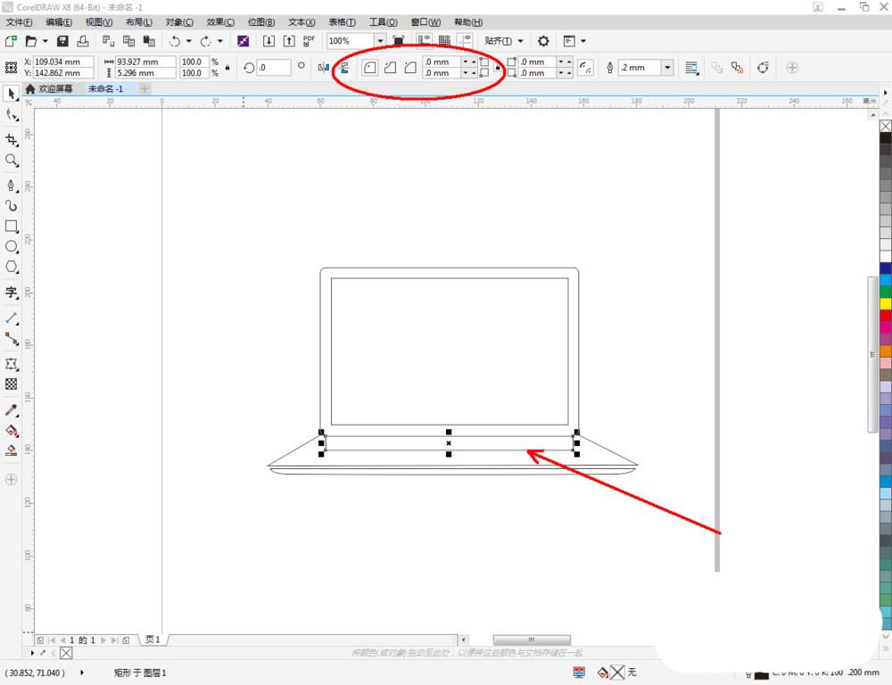Select the Zoom magnifier tool
892x685 pixels.
12,161
